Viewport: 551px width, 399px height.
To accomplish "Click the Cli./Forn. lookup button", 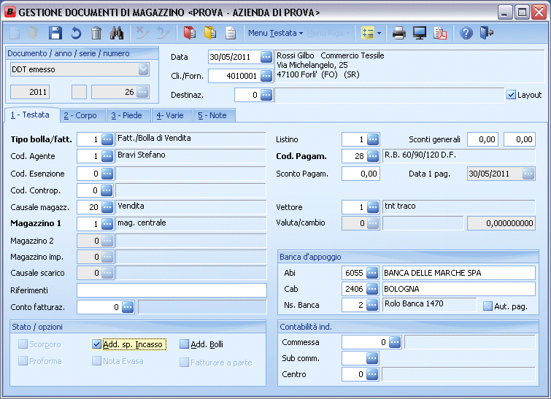I will tap(266, 76).
